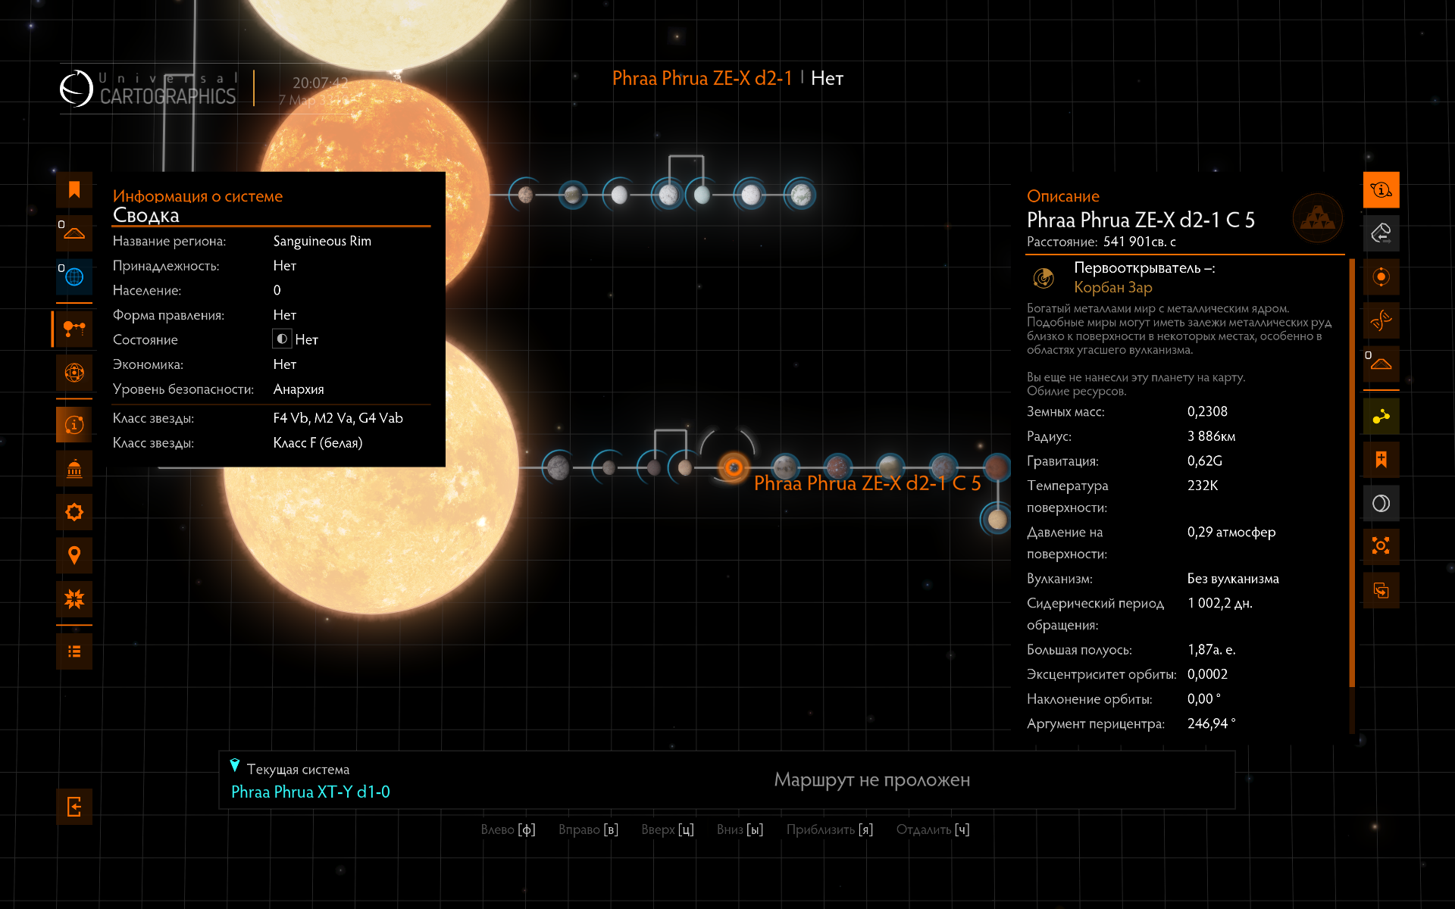Click the Анархия security level value
Viewport: 1455px width, 909px height.
(299, 389)
